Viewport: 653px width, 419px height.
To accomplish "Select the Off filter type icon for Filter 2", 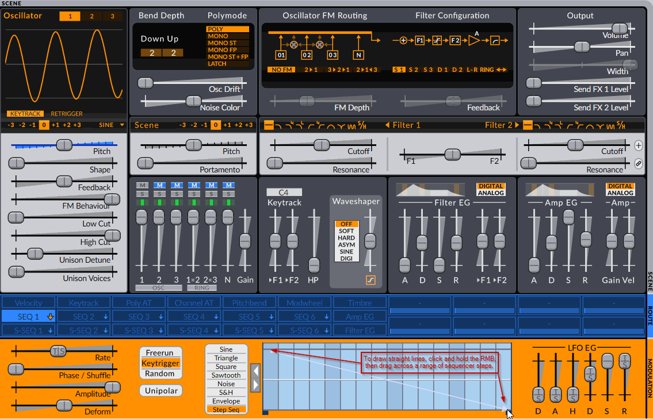I will coord(528,125).
